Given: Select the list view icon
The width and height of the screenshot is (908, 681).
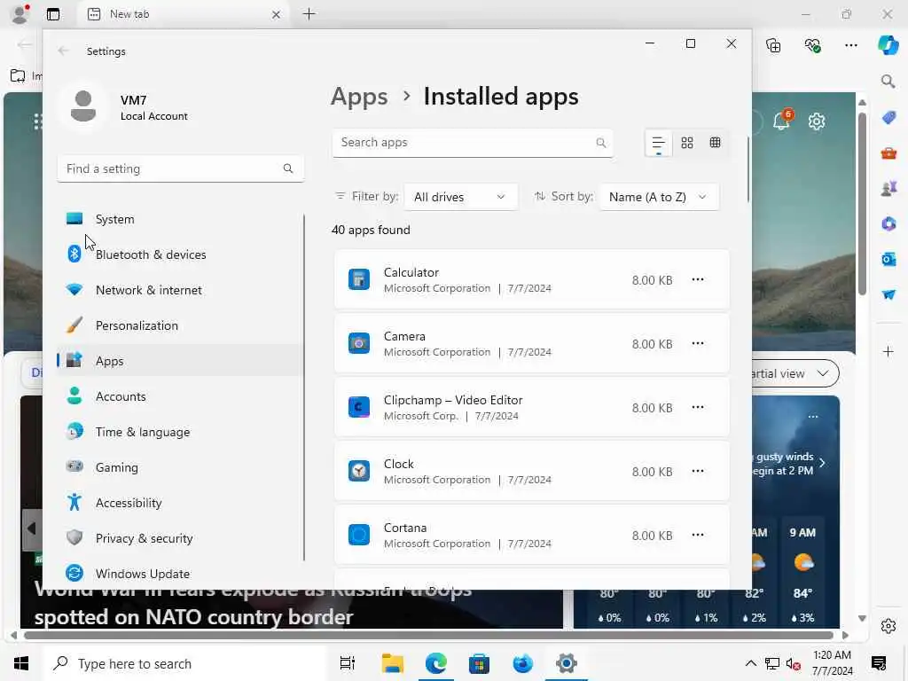Looking at the screenshot, I should click(x=658, y=143).
